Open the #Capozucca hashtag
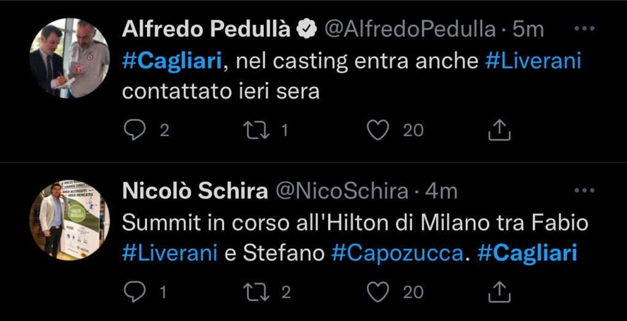 tap(397, 254)
